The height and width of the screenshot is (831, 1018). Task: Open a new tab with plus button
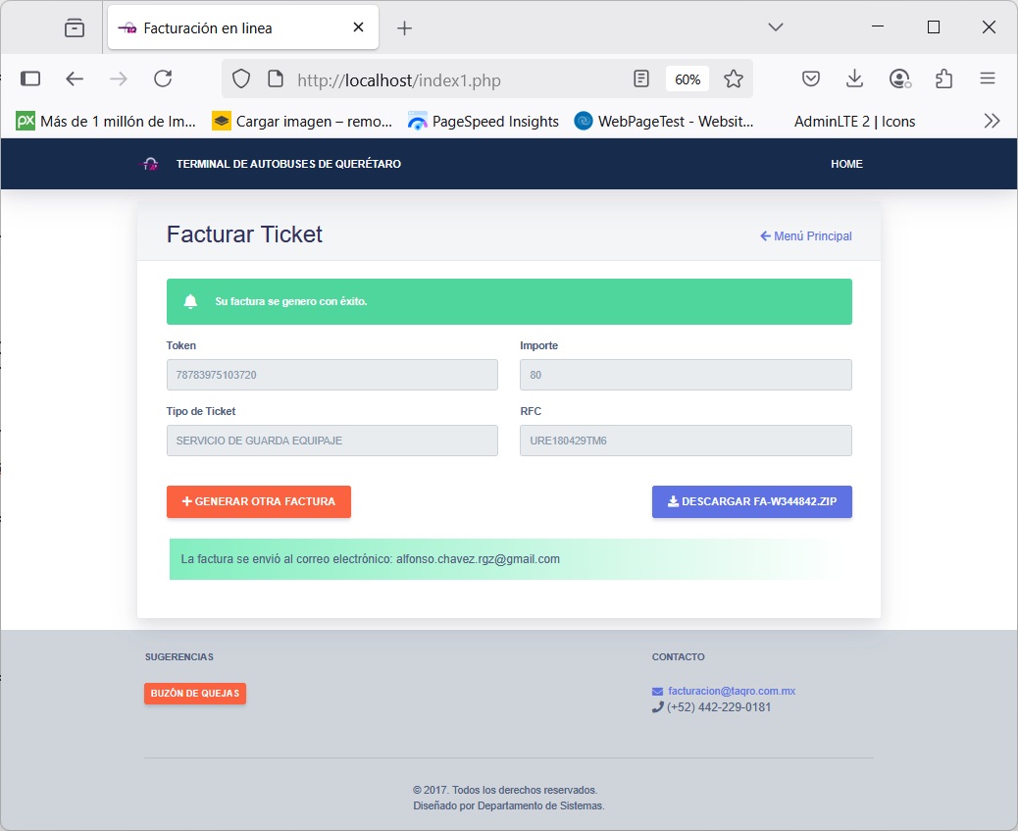404,28
